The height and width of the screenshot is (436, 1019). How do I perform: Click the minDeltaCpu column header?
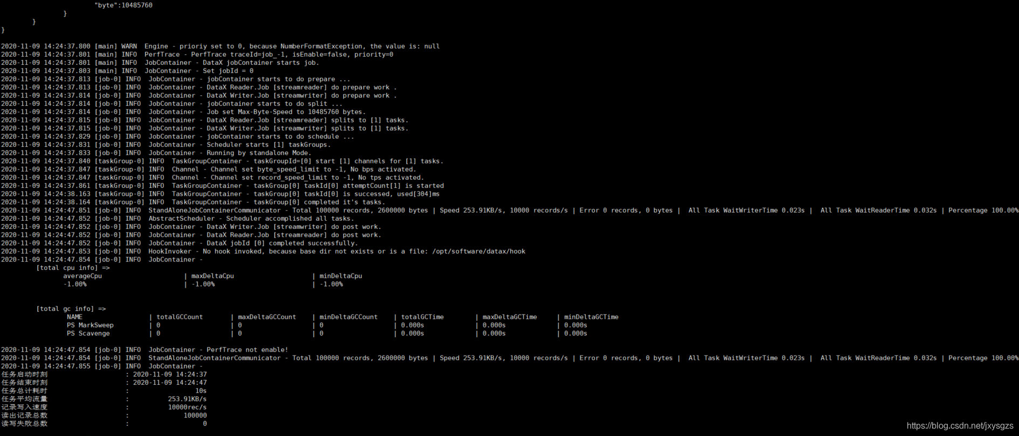pos(341,276)
